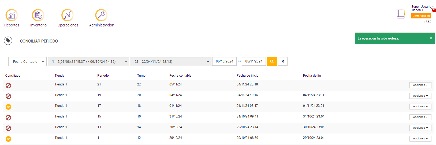Select the start time 29/10/24 23:14
This screenshot has height=145, width=436.
click(247, 127)
